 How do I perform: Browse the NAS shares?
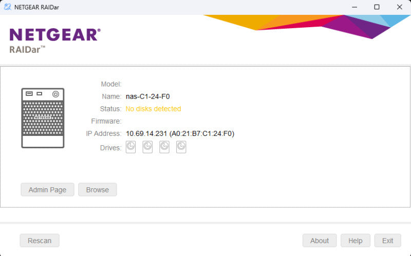click(98, 189)
